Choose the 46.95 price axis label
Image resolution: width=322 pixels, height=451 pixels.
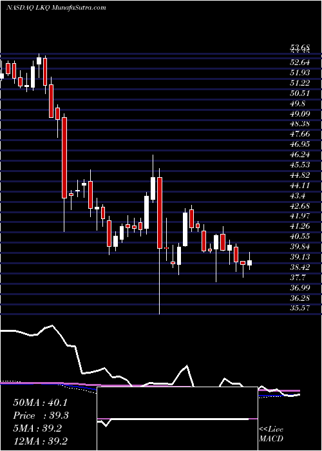click(x=300, y=144)
